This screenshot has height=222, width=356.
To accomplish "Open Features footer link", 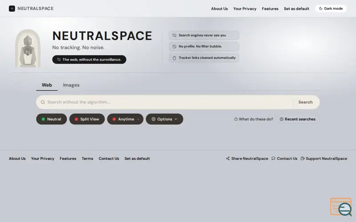I will tap(68, 159).
